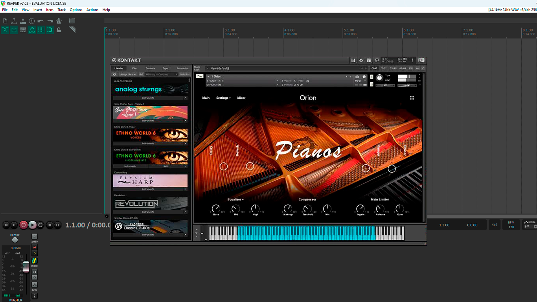Click REAPER's New project icon
Image resolution: width=537 pixels, height=302 pixels.
[5, 21]
